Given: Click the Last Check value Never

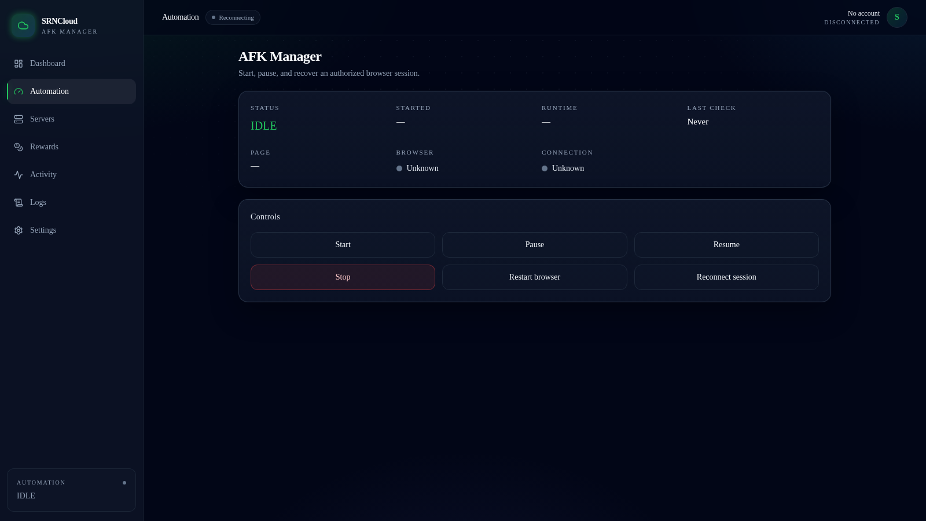Looking at the screenshot, I should pyautogui.click(x=697, y=122).
